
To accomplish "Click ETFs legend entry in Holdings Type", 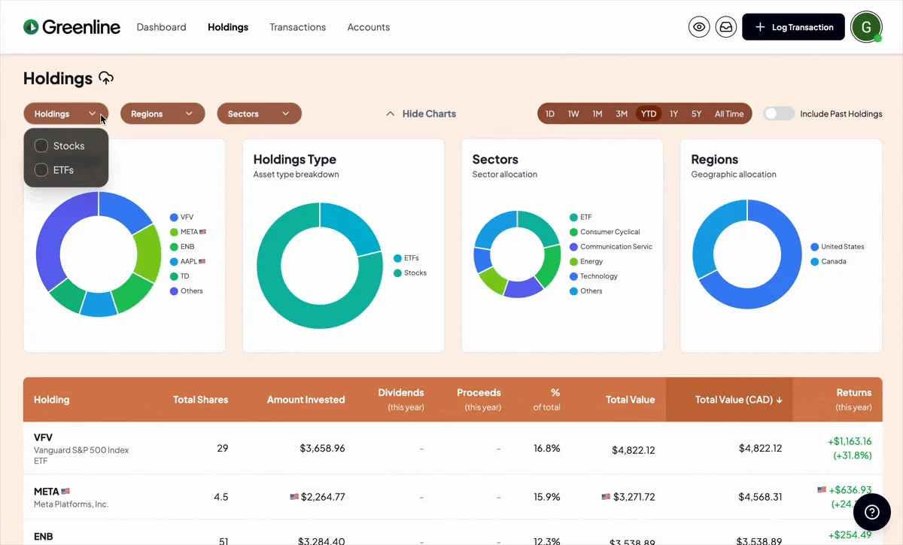I will click(406, 258).
